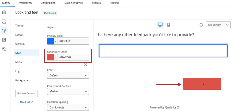The image size is (233, 111).
Task: Switch to the Workflows tab
Action: tap(25, 3)
